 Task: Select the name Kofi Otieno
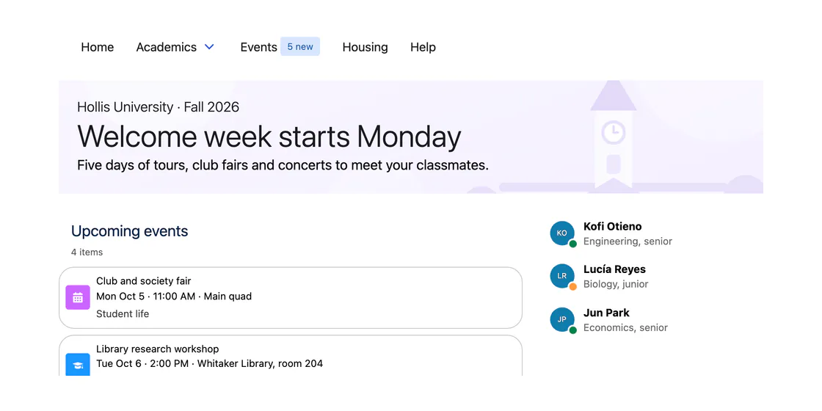click(612, 227)
